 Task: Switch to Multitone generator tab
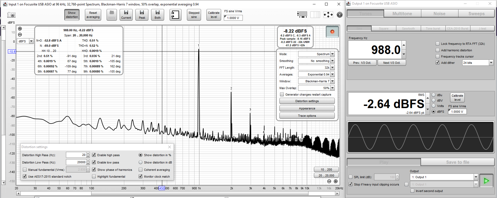402,14
